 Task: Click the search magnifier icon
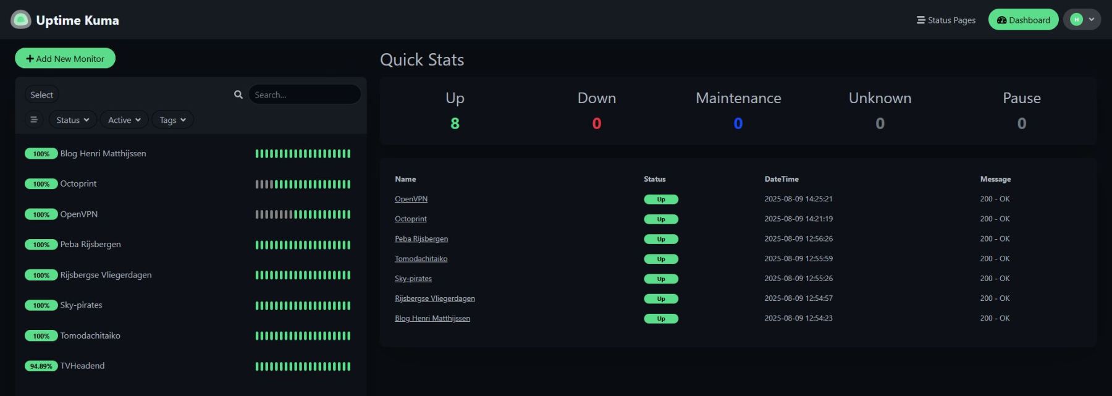(238, 95)
